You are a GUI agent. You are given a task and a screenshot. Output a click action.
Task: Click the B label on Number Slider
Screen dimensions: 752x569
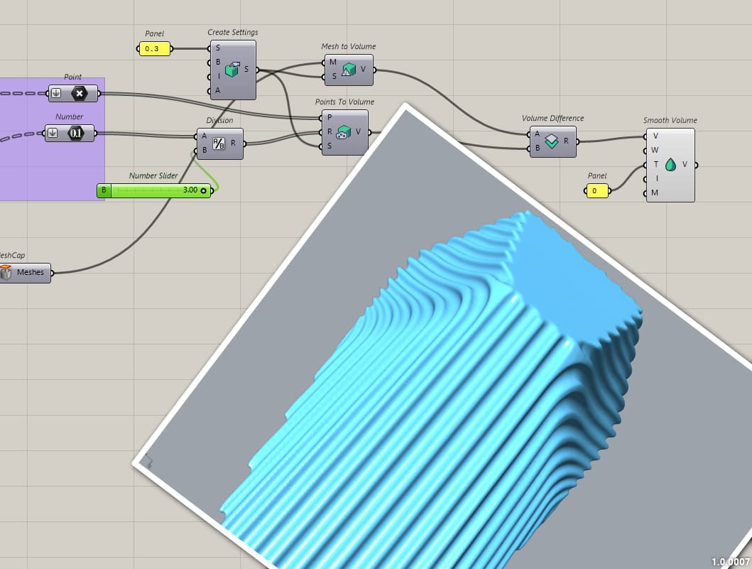coord(104,190)
